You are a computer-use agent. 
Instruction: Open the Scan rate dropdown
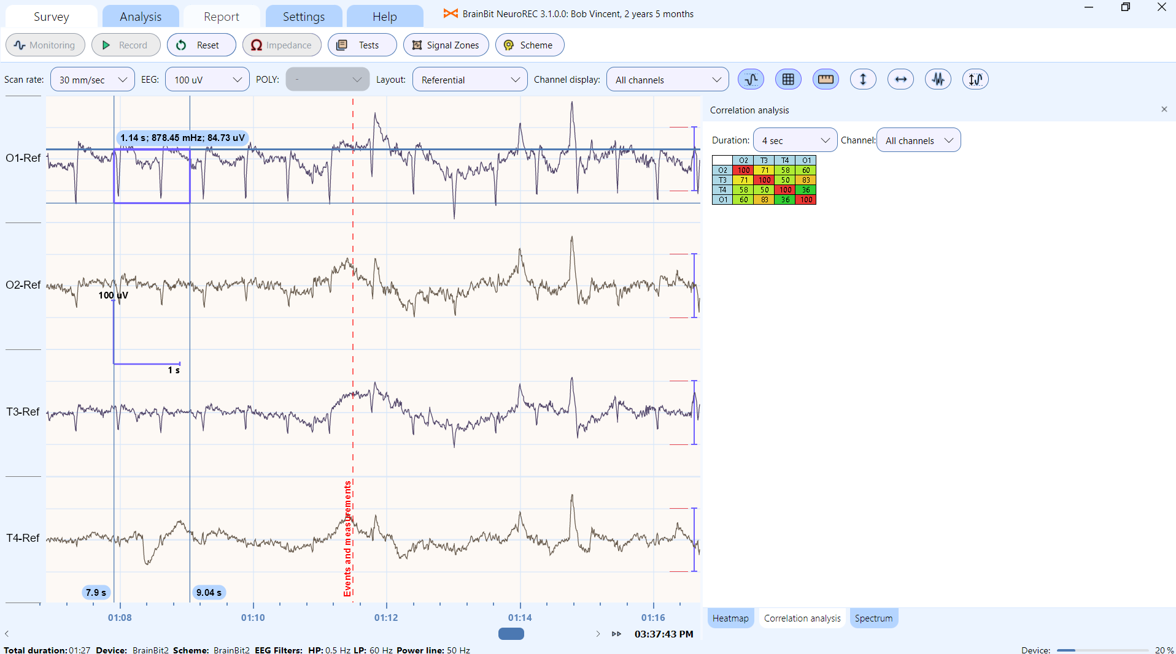coord(92,80)
